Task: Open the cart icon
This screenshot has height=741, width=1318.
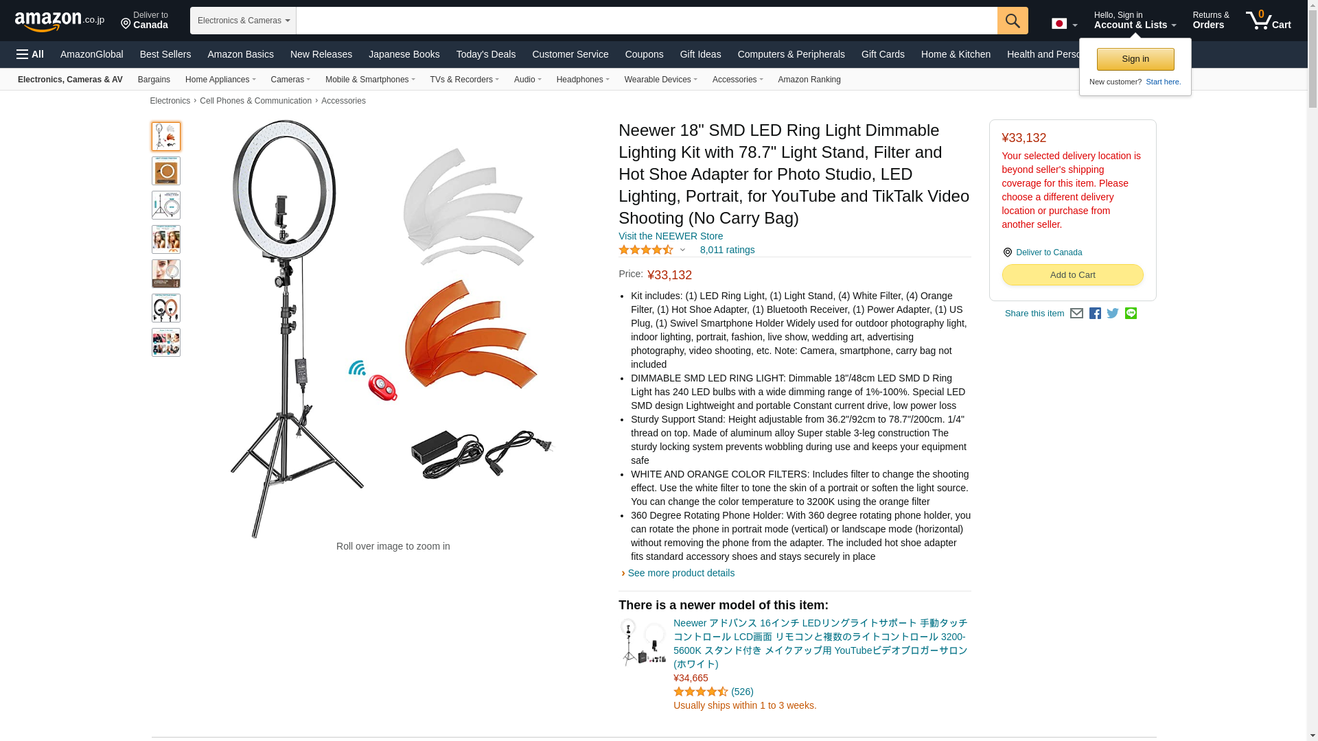Action: pos(1269,21)
